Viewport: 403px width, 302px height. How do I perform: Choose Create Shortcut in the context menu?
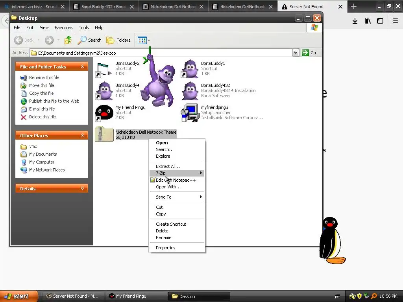pyautogui.click(x=177, y=224)
